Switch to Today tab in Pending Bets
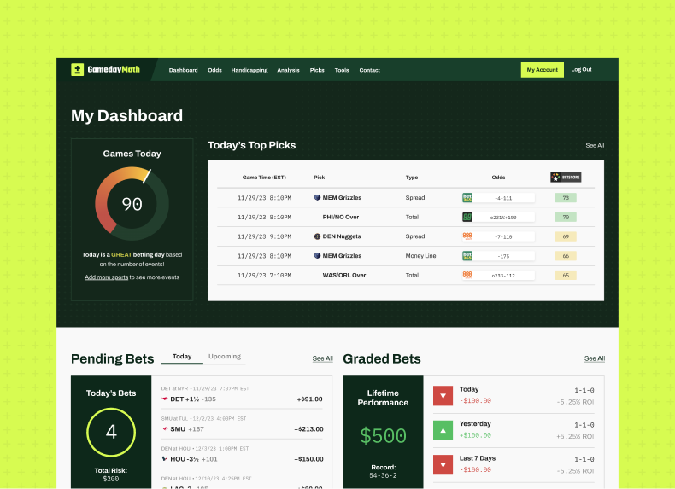Image resolution: width=675 pixels, height=489 pixels. [182, 357]
